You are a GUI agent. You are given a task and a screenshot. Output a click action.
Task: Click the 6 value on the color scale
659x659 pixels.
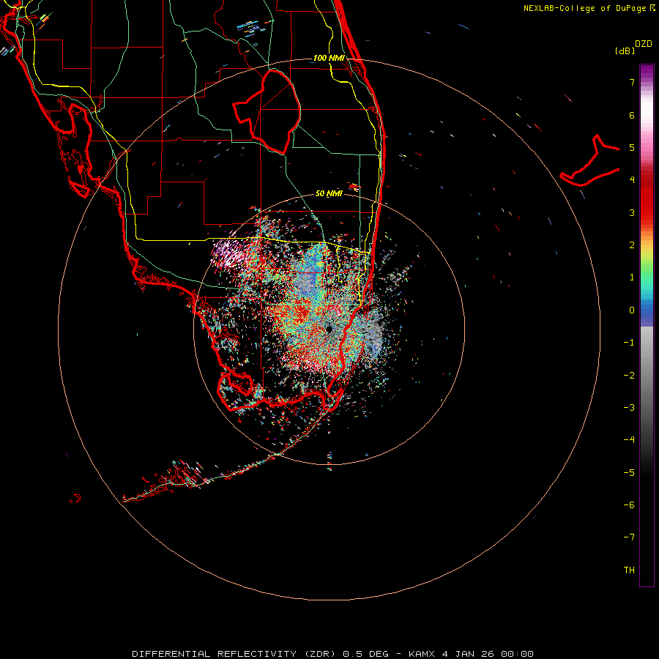(632, 115)
